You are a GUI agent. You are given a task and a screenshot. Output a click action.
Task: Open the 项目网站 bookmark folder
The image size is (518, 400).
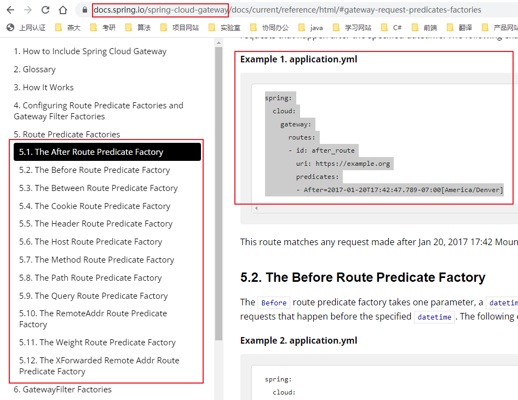coord(180,28)
